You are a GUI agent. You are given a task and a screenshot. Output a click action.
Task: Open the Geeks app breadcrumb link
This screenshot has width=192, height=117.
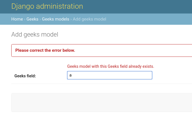[32, 19]
